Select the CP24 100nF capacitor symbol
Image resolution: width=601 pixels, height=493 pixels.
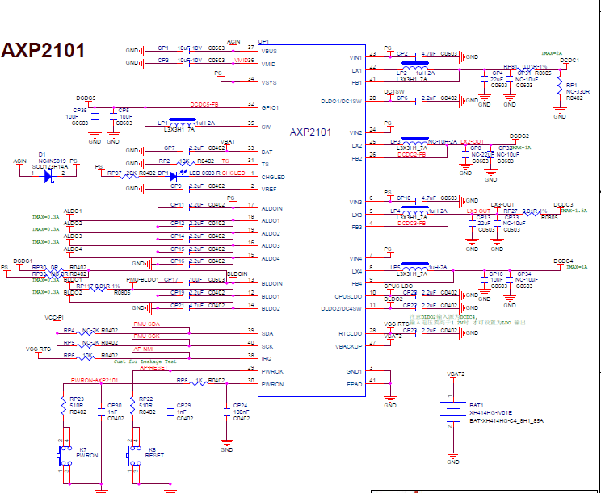(227, 412)
